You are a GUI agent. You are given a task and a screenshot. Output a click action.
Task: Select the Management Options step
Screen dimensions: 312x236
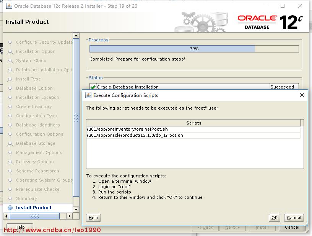(x=39, y=153)
